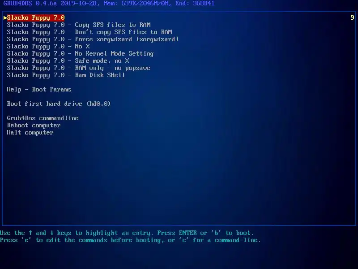
Task: Select the highlighted Slacko Puppy 7.0 entry
Action: click(x=36, y=18)
